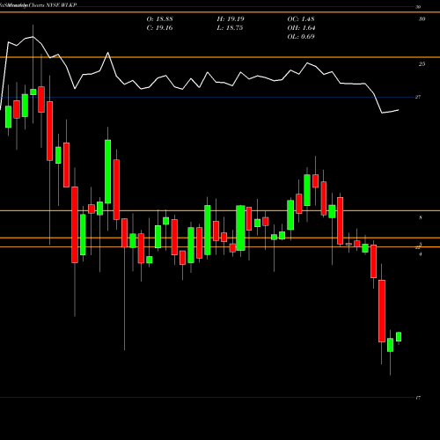The image size is (440, 440).
Task: Click the endpoint of the white line
Action: coord(399,110)
